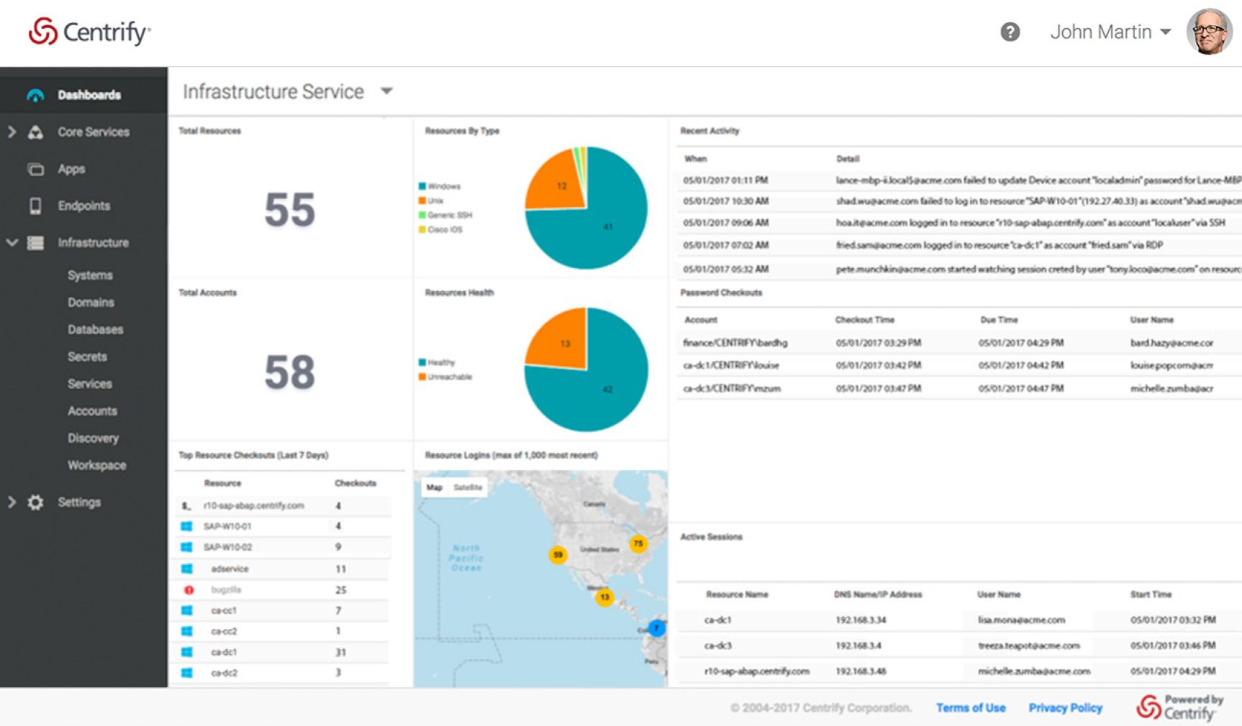Open the Infrastructure Service dashboard dropdown
This screenshot has height=726, width=1242.
tap(386, 91)
